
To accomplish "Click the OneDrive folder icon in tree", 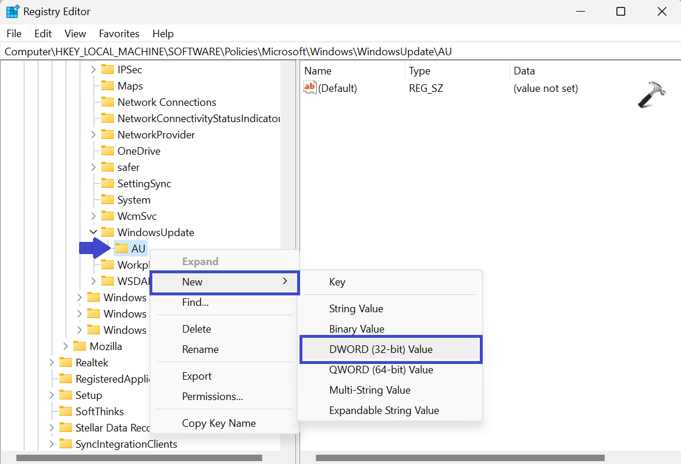I will pos(108,151).
